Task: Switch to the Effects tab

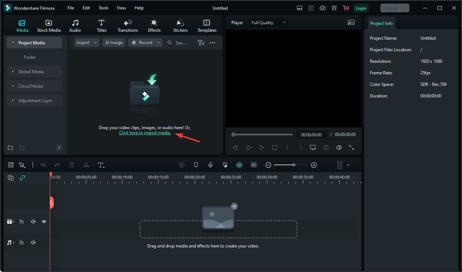Action: 154,26
